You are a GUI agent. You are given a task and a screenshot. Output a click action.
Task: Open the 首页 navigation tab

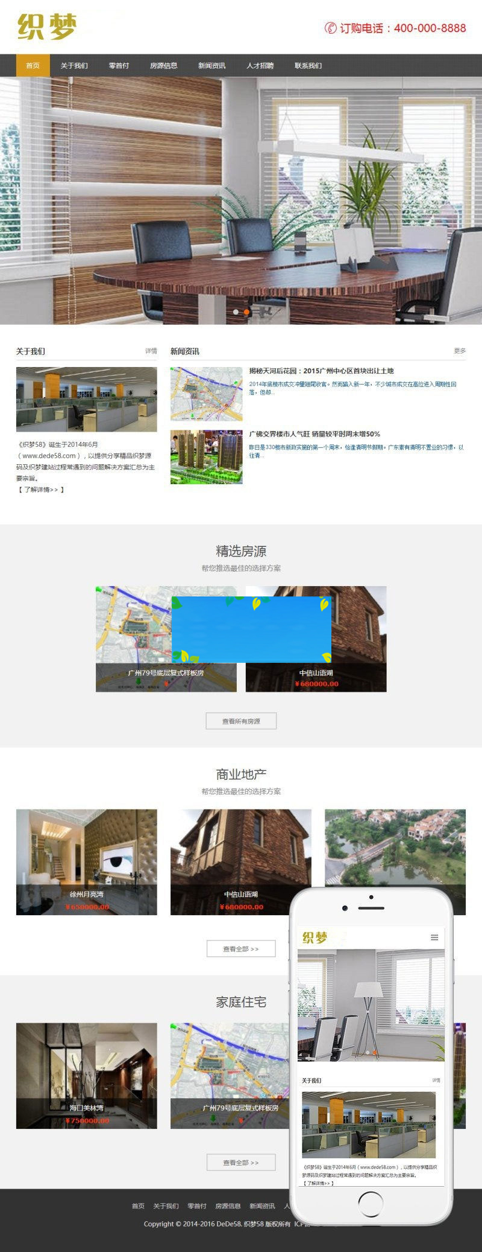pyautogui.click(x=33, y=65)
